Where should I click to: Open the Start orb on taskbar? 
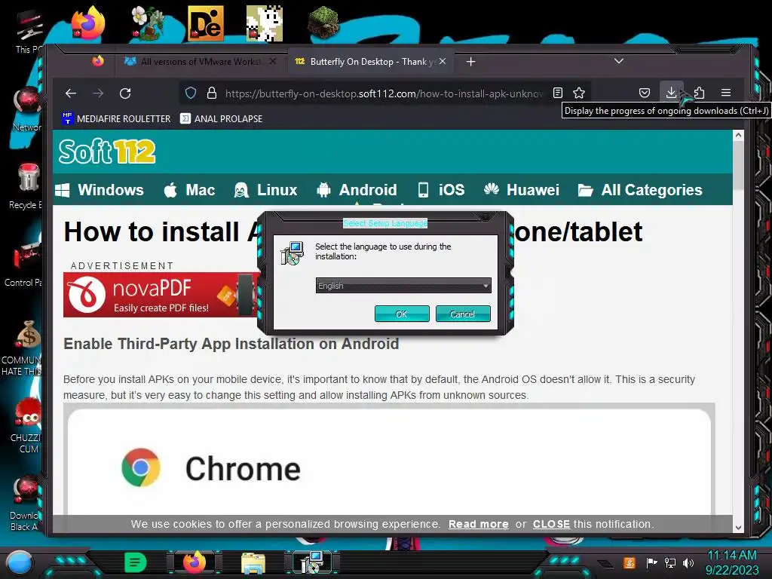[x=19, y=562]
